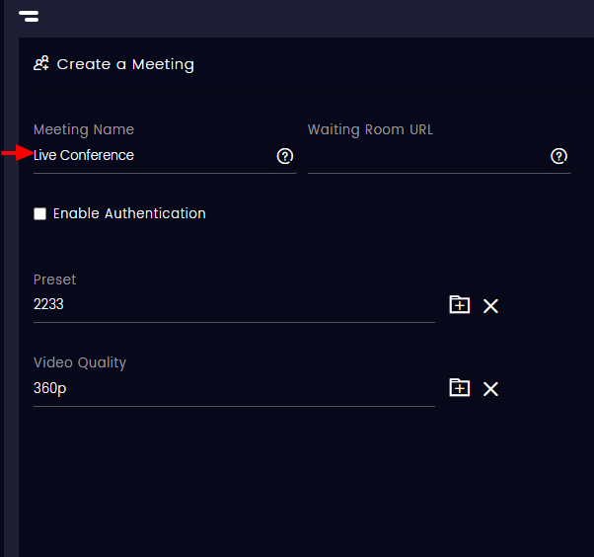Click the Meeting Name label
594x557 pixels.
click(84, 129)
